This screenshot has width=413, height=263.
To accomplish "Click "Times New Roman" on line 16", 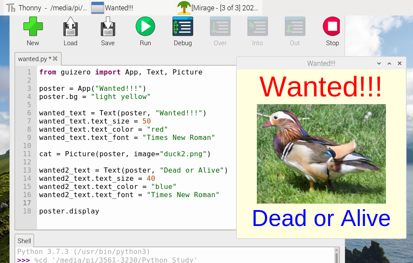I will tap(183, 195).
